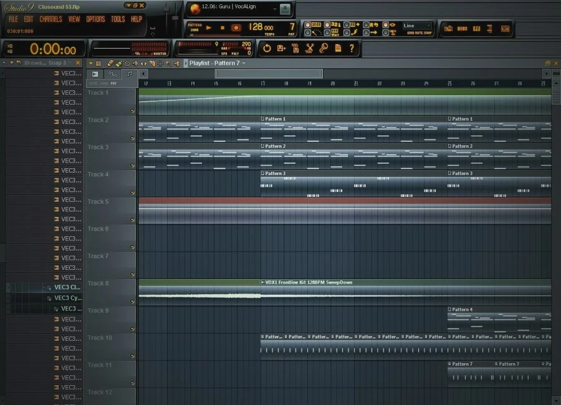The height and width of the screenshot is (405, 561).
Task: Click the scissors render audio icon
Action: [309, 48]
